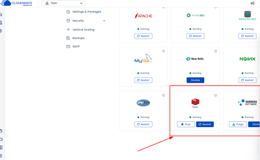Screen dimensions: 260x160
Task: Click the Varnish Software logo
Action: click(247, 103)
